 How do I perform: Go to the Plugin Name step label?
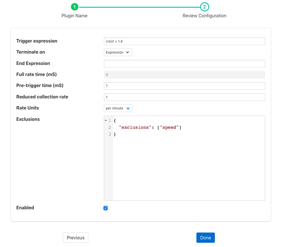click(x=74, y=16)
